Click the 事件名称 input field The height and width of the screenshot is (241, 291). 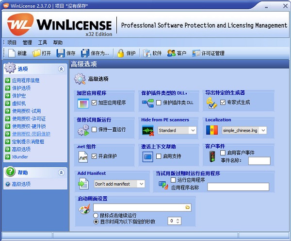click(x=259, y=161)
